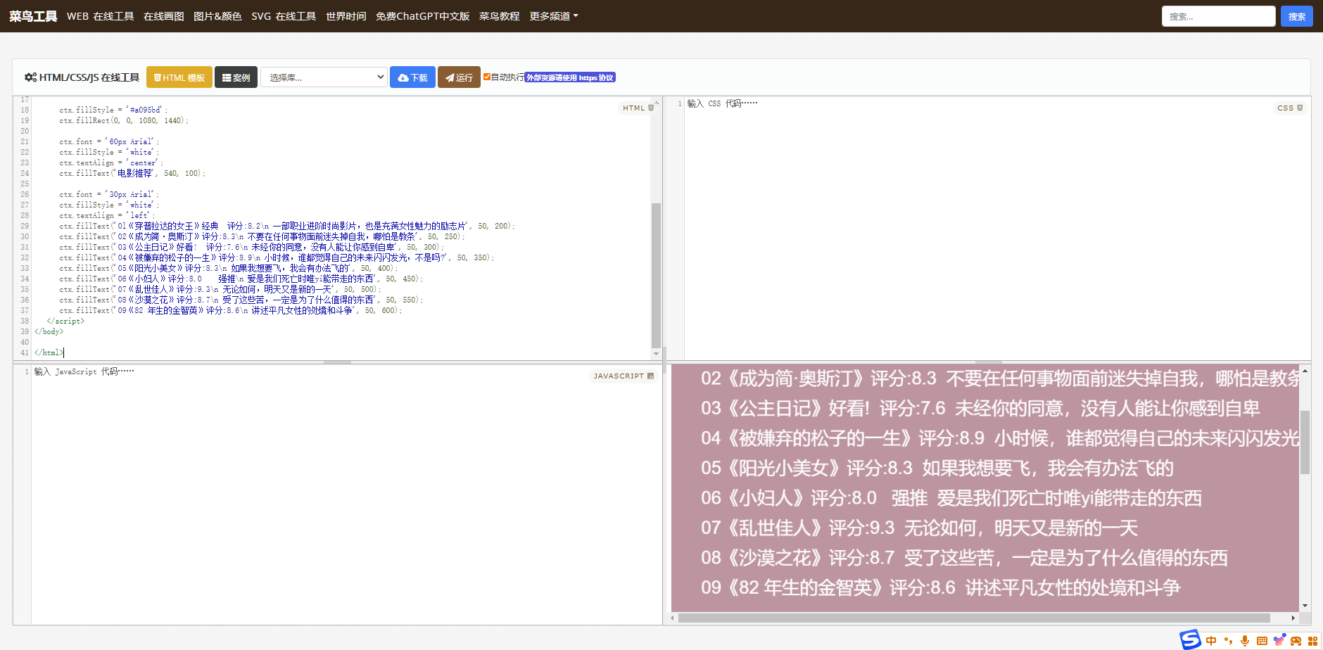Copy the HTML code using its clipboard icon
Image resolution: width=1323 pixels, height=650 pixels.
point(650,108)
